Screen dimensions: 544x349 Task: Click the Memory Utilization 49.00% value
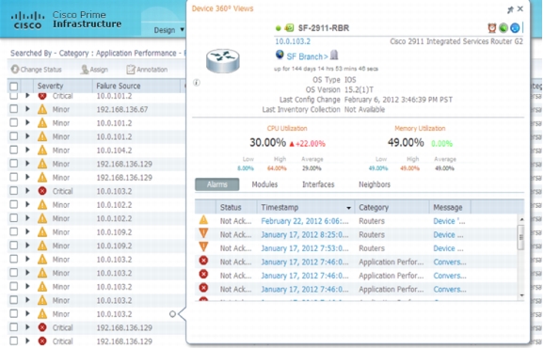[x=406, y=143]
